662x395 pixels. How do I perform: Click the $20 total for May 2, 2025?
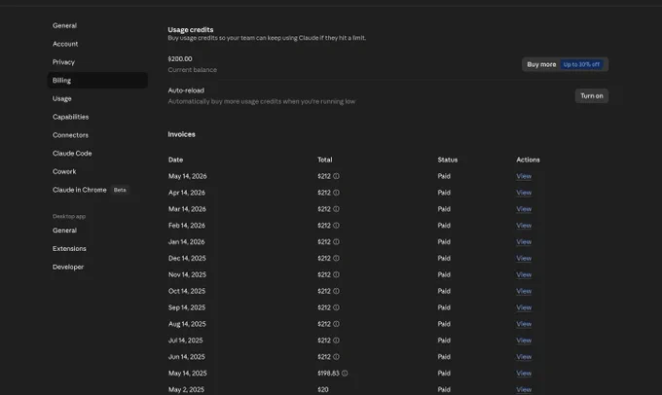(x=323, y=389)
